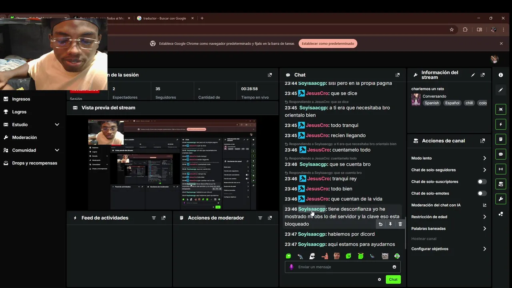This screenshot has width=512, height=288.
Task: Open the user avatar menu at top right
Action: coord(494,59)
